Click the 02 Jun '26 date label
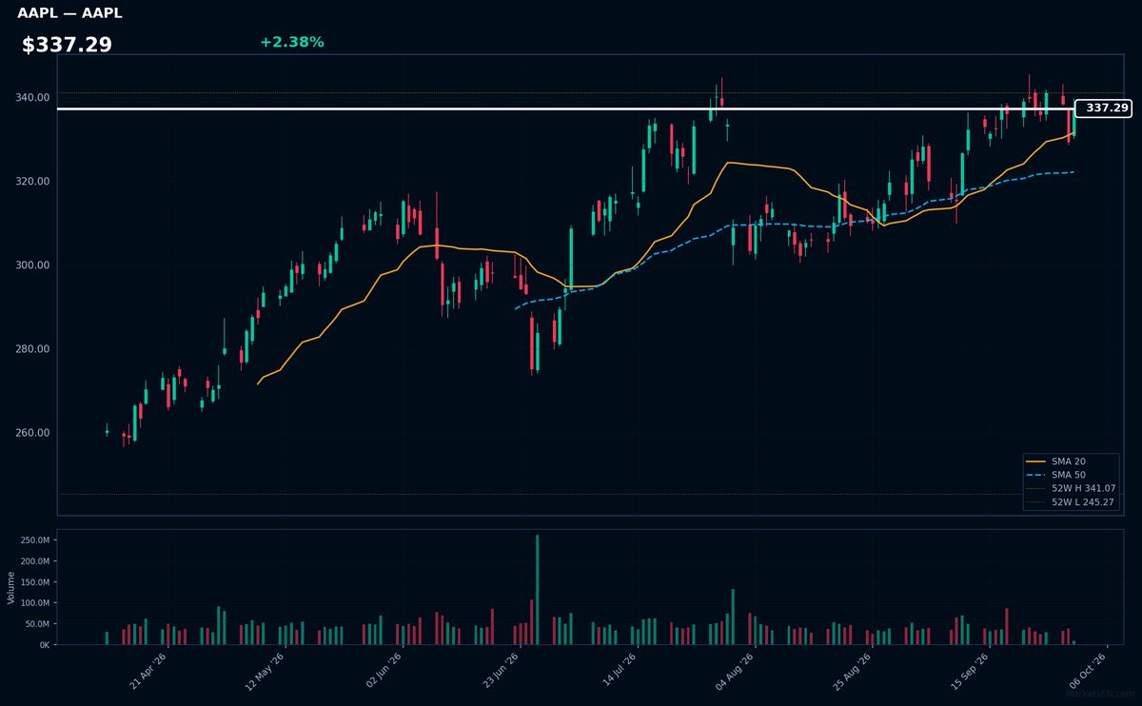The width and height of the screenshot is (1142, 706). (384, 672)
